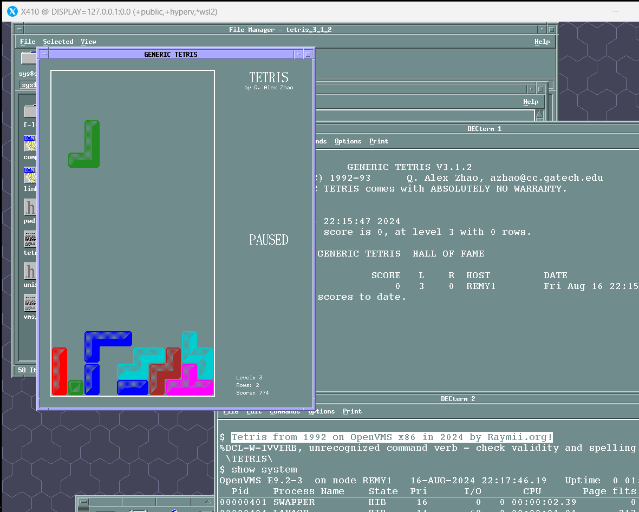Open the View menu in File Manager
Image resolution: width=639 pixels, height=512 pixels.
tap(88, 42)
